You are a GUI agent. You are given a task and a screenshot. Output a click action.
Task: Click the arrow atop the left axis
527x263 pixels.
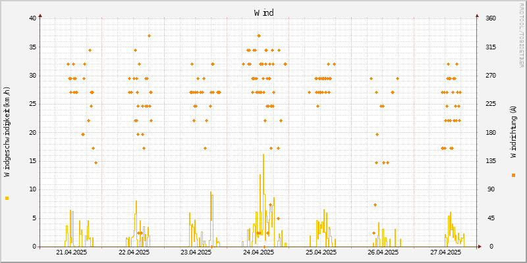point(40,14)
